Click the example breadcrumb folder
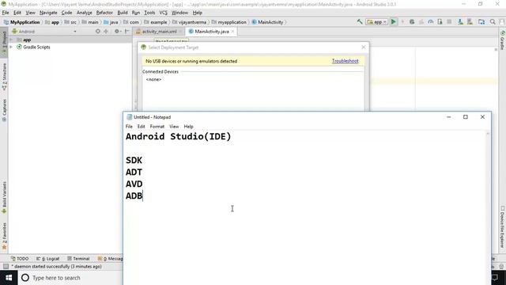This screenshot has height=285, width=506. (155, 22)
